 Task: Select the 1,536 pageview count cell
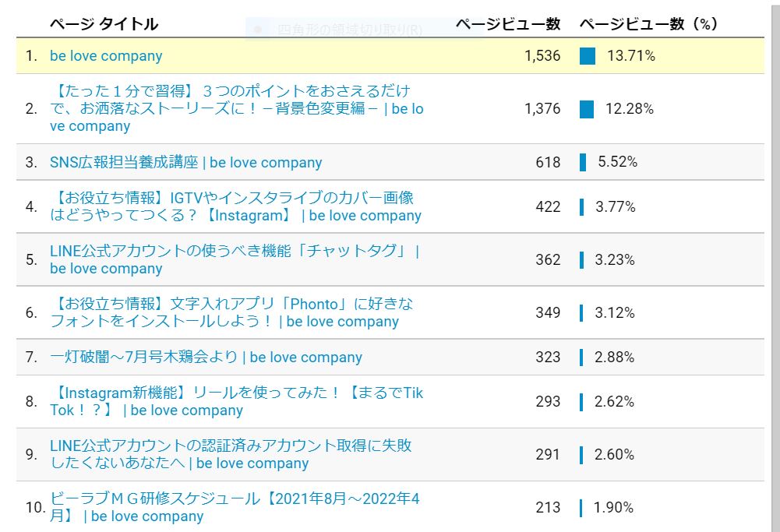coord(542,56)
